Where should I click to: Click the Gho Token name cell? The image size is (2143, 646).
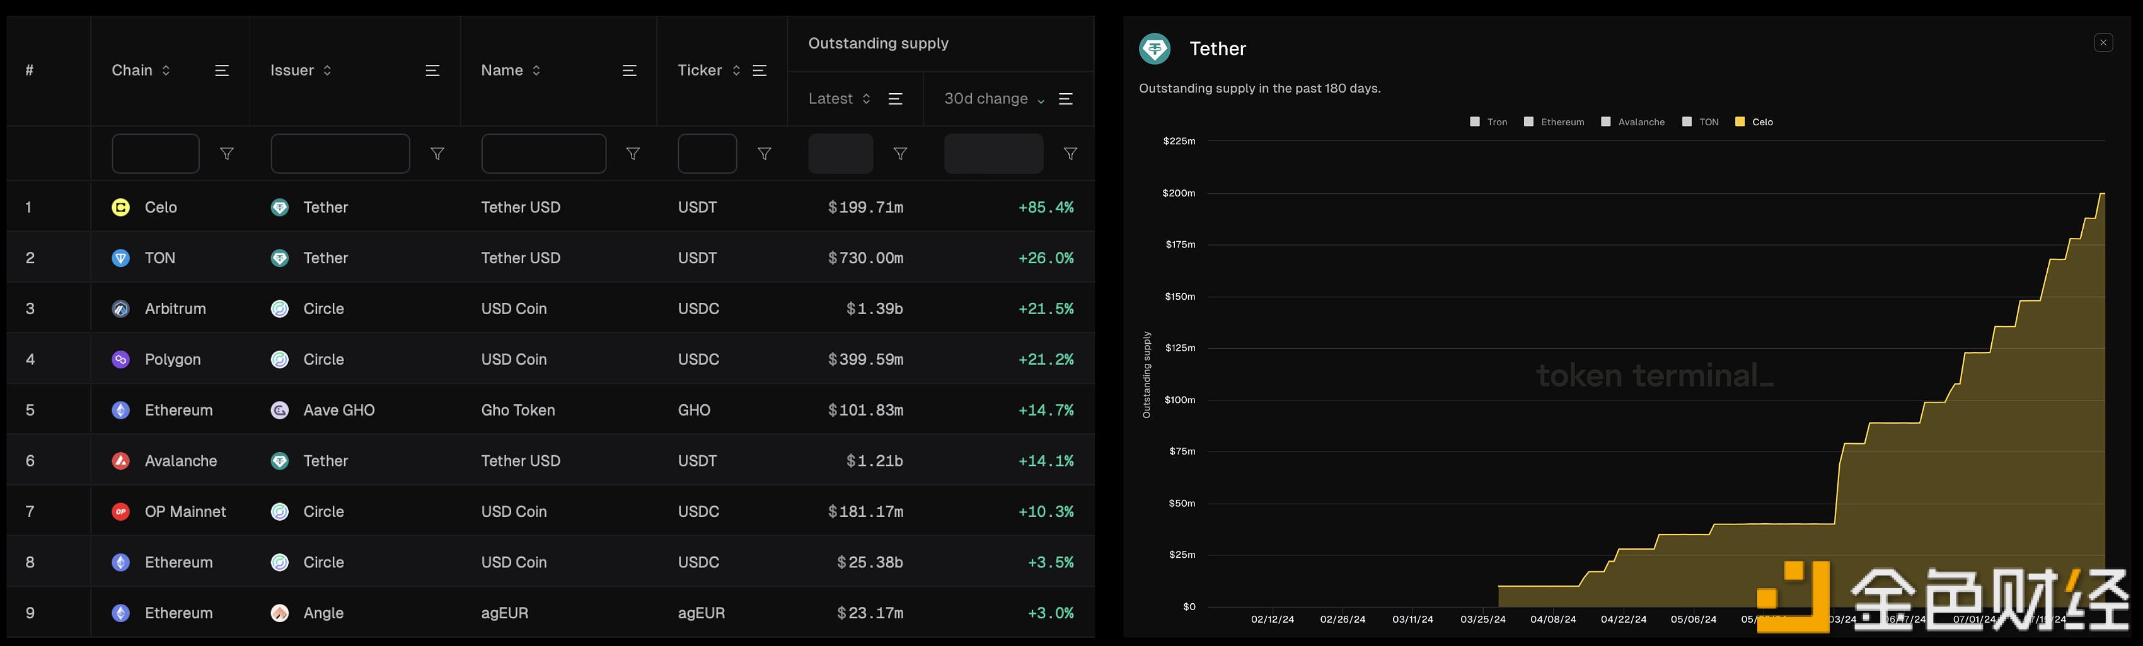517,410
